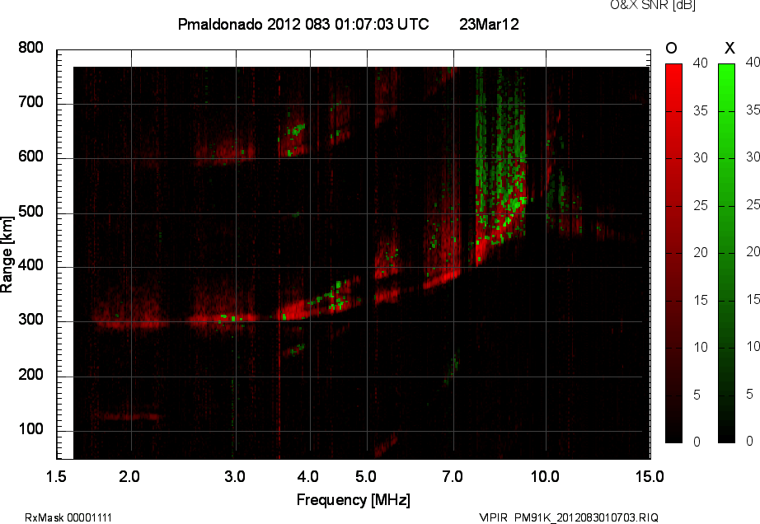The image size is (760, 524).
Task: Click the 700 km range tick label
Action: coord(31,102)
